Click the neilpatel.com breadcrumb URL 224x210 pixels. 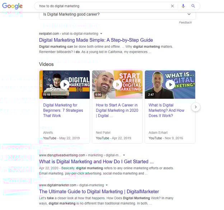click(69, 34)
